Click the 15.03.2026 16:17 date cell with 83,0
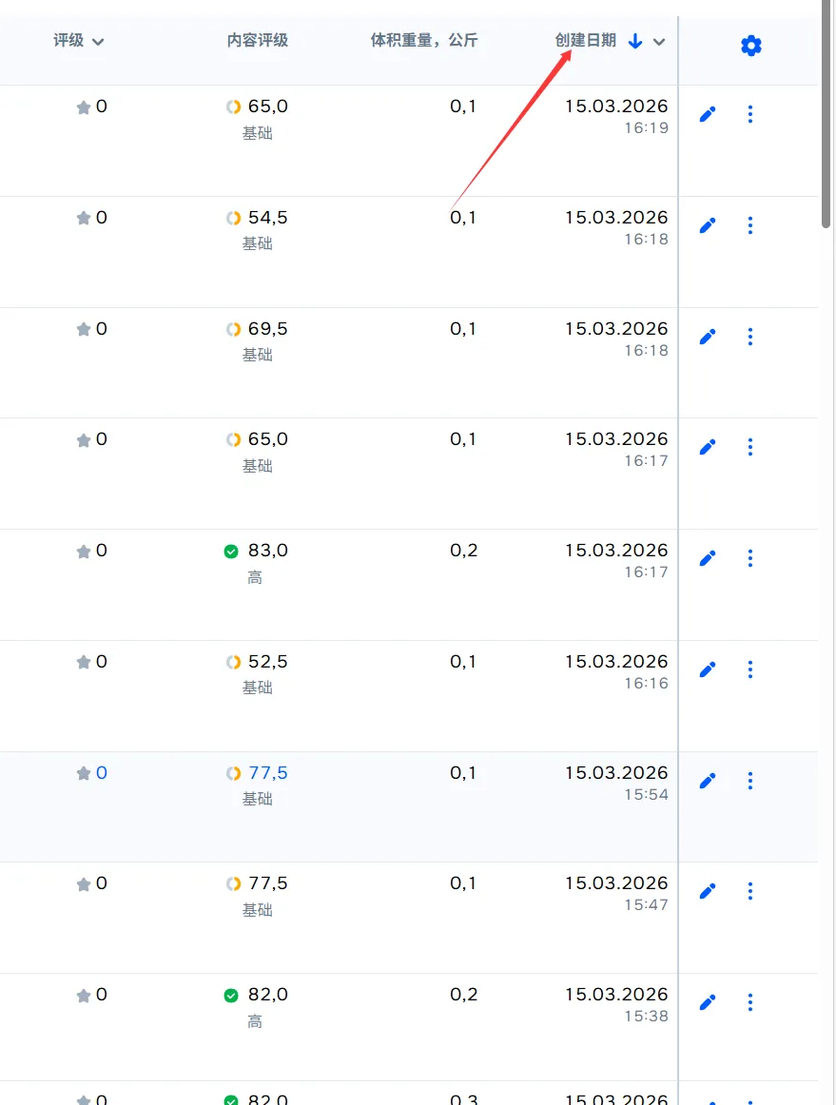 pos(616,559)
